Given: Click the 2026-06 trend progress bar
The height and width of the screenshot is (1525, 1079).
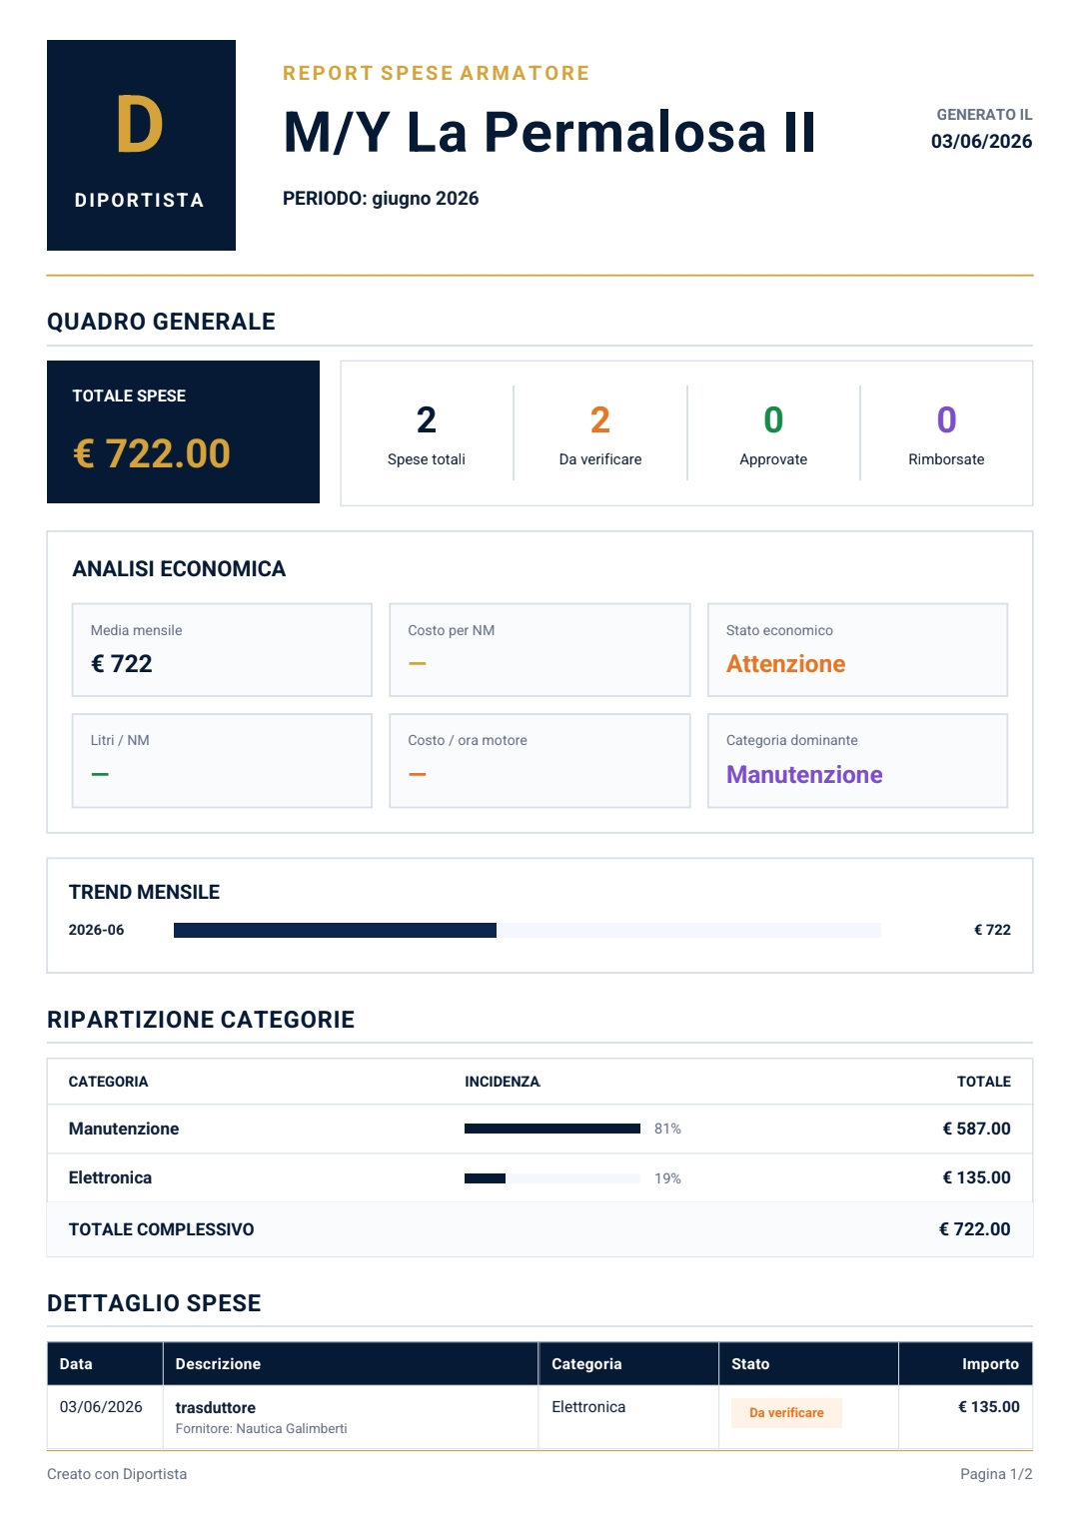Looking at the screenshot, I should coord(528,930).
